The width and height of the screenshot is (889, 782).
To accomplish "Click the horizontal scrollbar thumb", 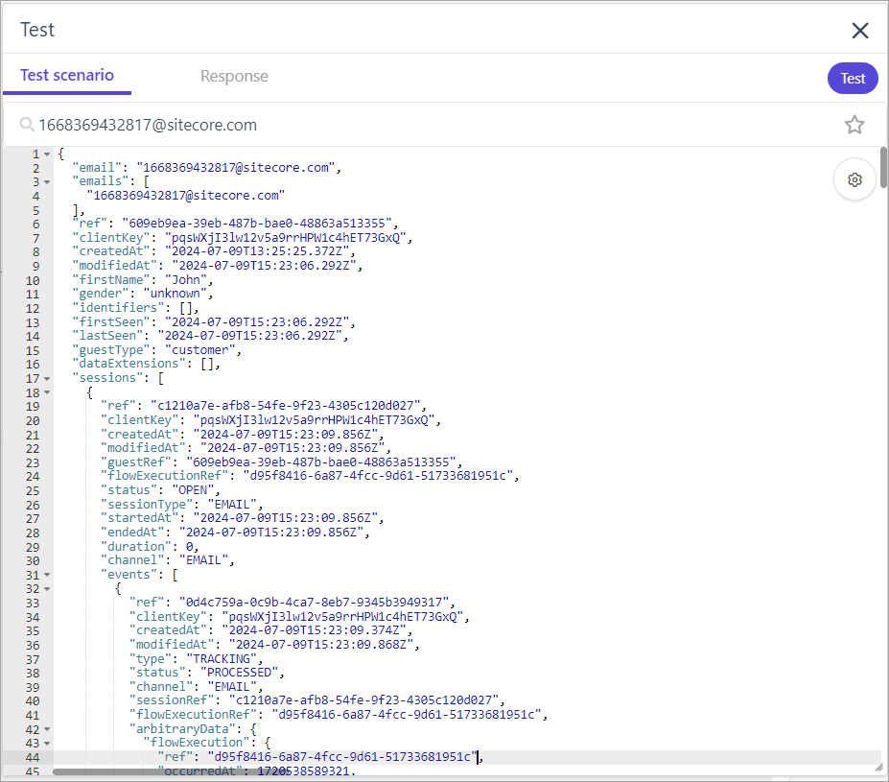I will tap(170, 771).
